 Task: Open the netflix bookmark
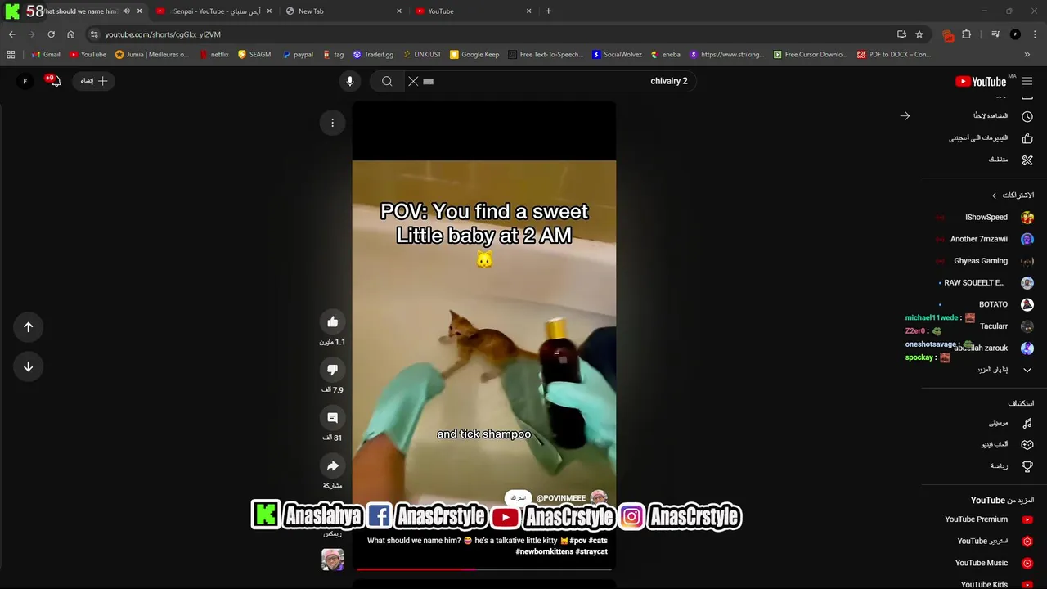pyautogui.click(x=213, y=54)
